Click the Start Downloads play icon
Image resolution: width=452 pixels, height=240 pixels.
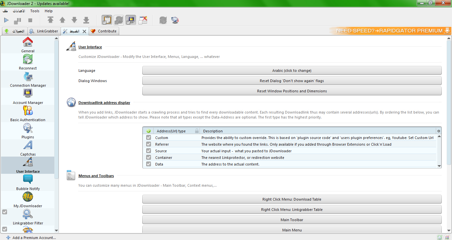point(6,20)
